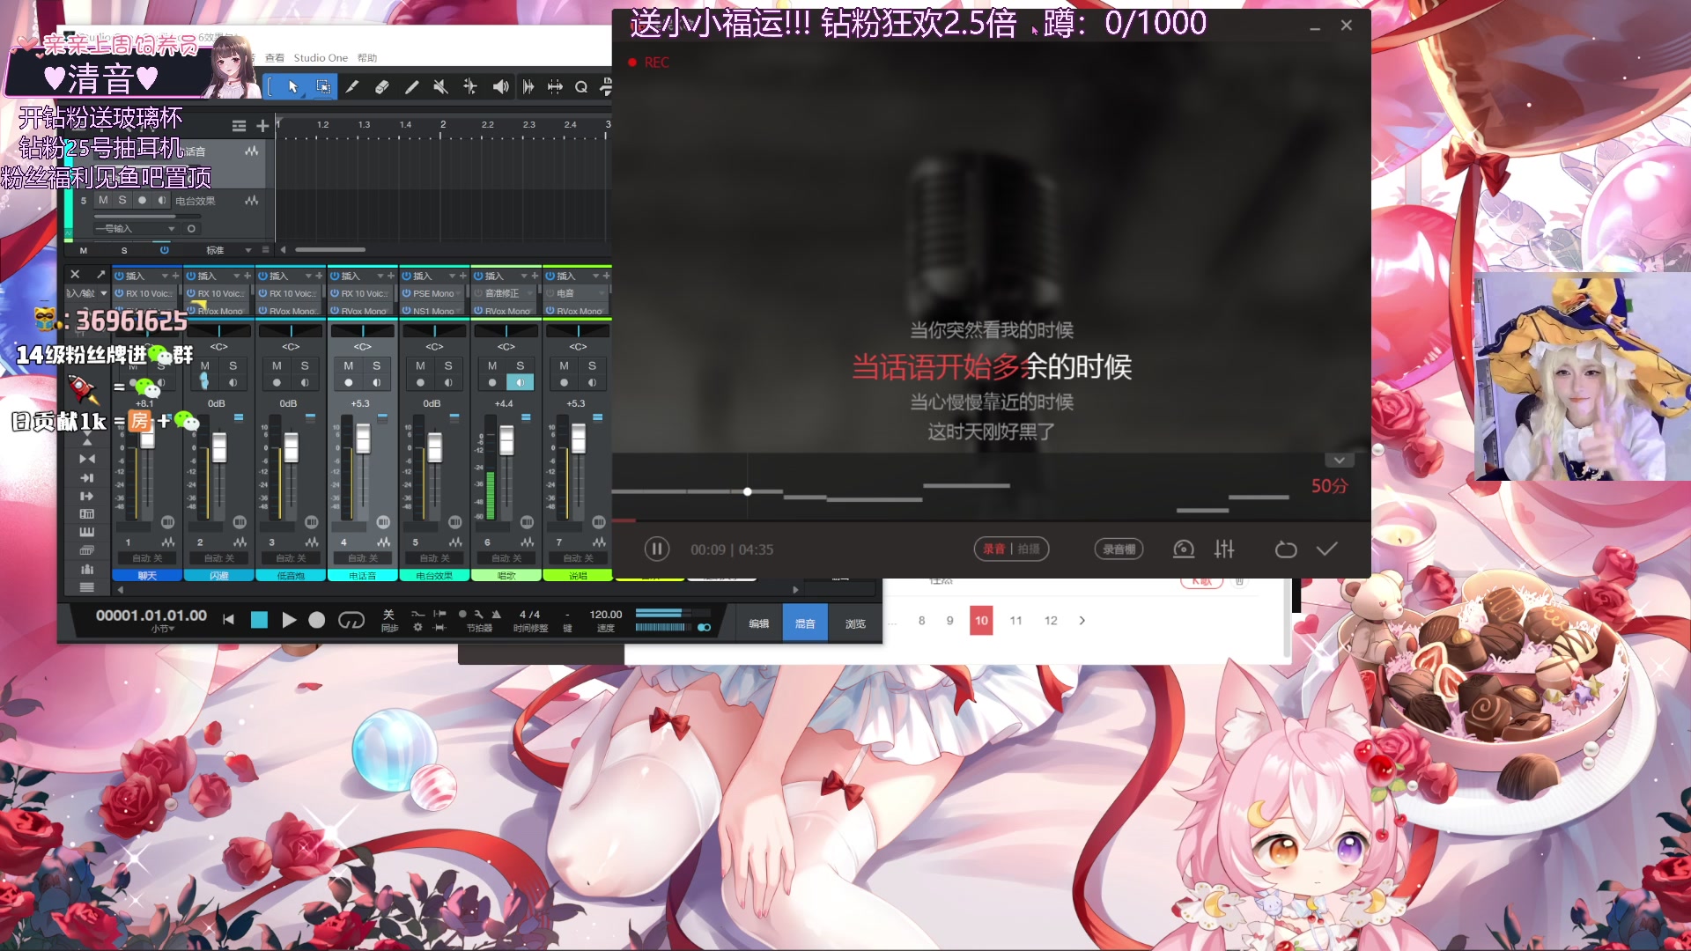
Task: Open 自动:关 automation dropdown on channel 2
Action: click(218, 558)
